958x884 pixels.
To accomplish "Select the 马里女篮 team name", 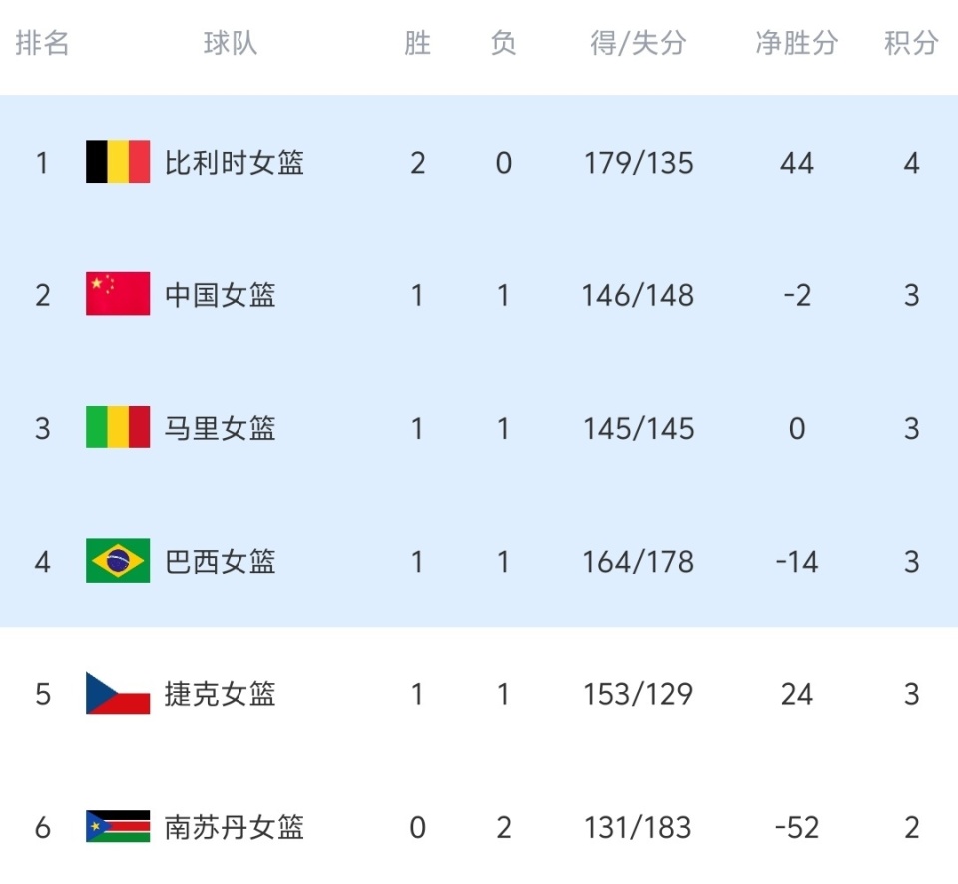I will [x=221, y=428].
